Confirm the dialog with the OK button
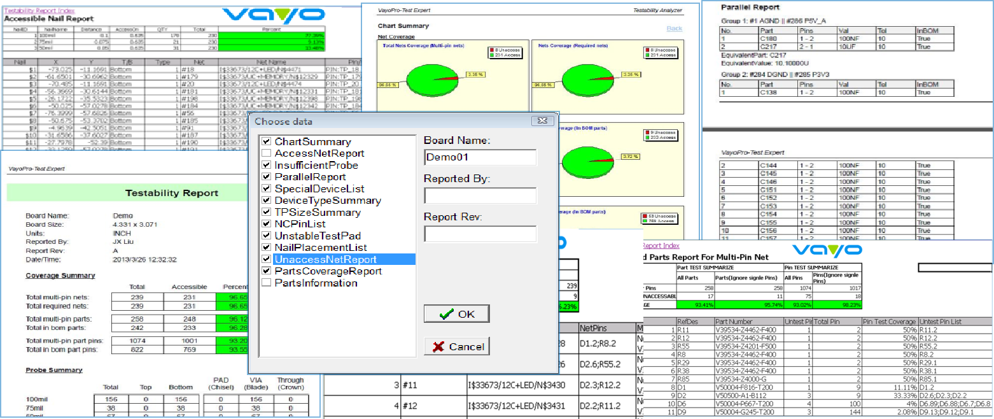The width and height of the screenshot is (994, 419). [457, 314]
